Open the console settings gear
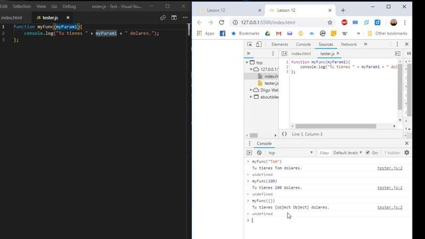 [406, 153]
